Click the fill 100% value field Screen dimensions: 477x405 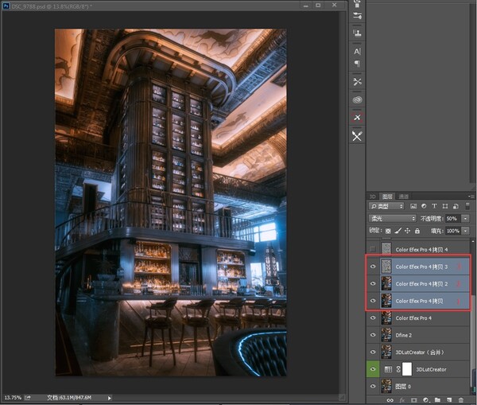pos(453,231)
